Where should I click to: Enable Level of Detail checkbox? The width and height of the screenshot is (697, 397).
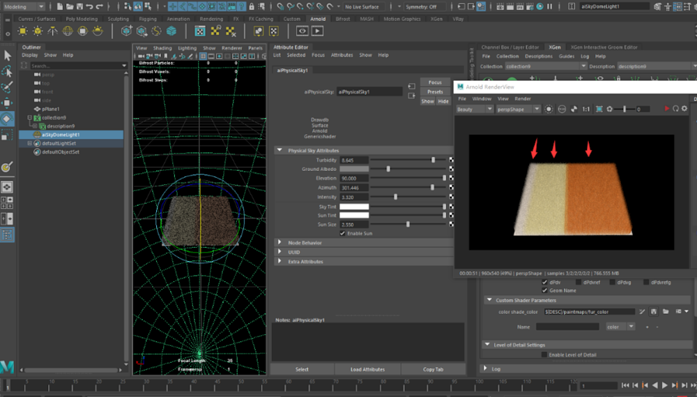(x=544, y=354)
